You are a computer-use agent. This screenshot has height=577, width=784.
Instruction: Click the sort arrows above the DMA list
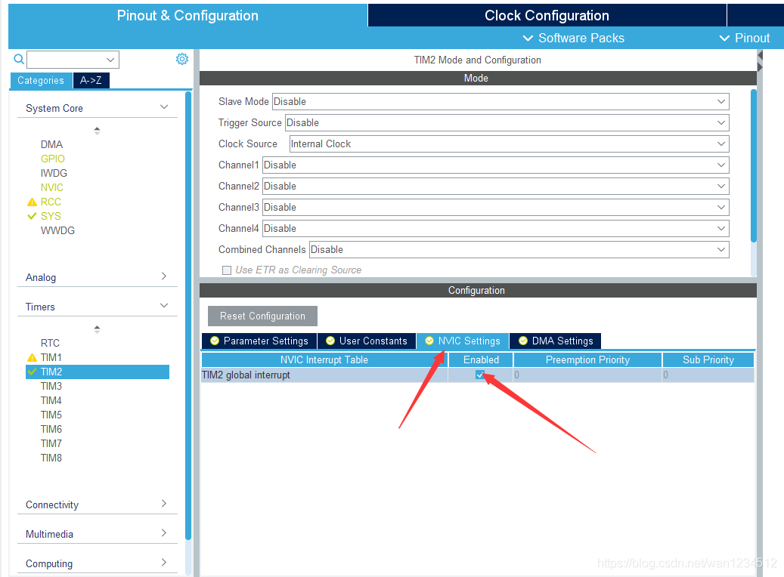[x=97, y=131]
